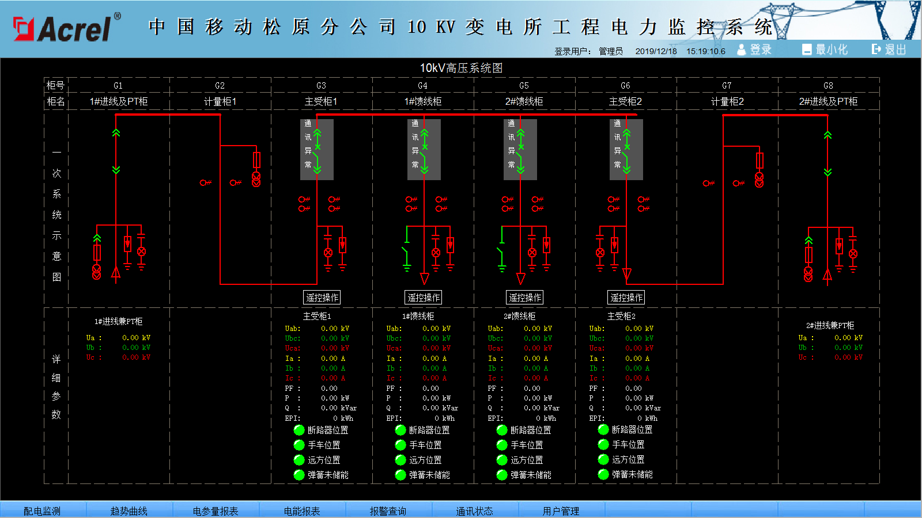
Task: Click the circuit breaker symbol in 主受柜2
Action: (x=626, y=150)
